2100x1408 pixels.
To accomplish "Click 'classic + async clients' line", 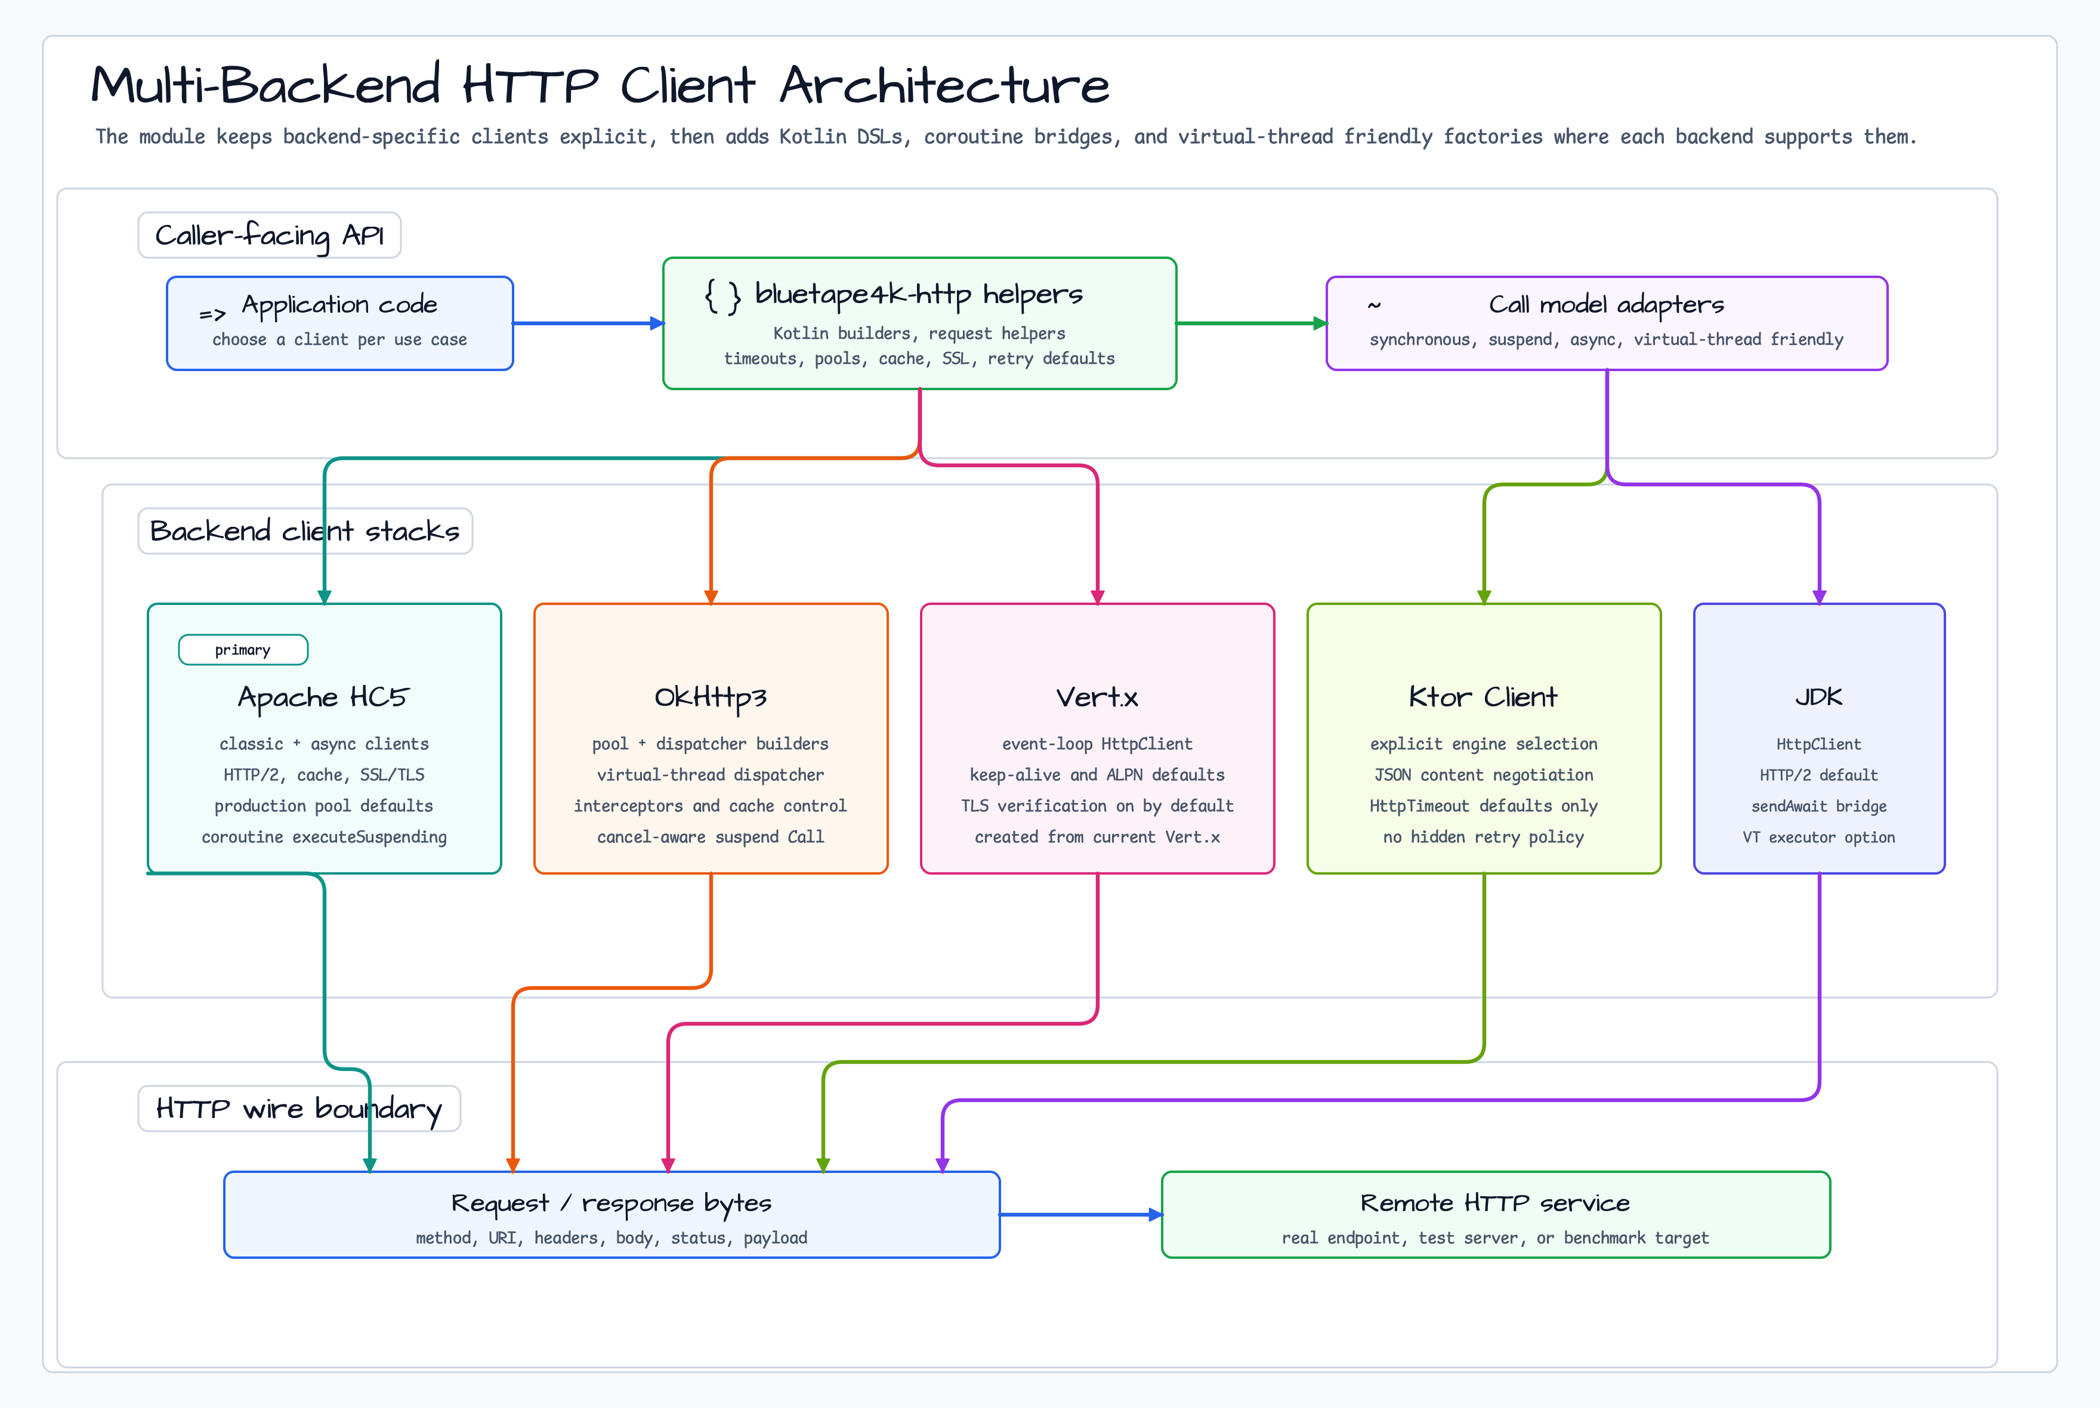I will 324,745.
